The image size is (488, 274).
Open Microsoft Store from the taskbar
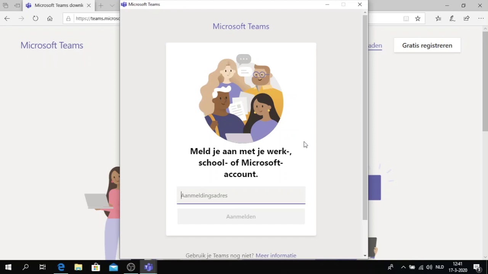(x=96, y=267)
